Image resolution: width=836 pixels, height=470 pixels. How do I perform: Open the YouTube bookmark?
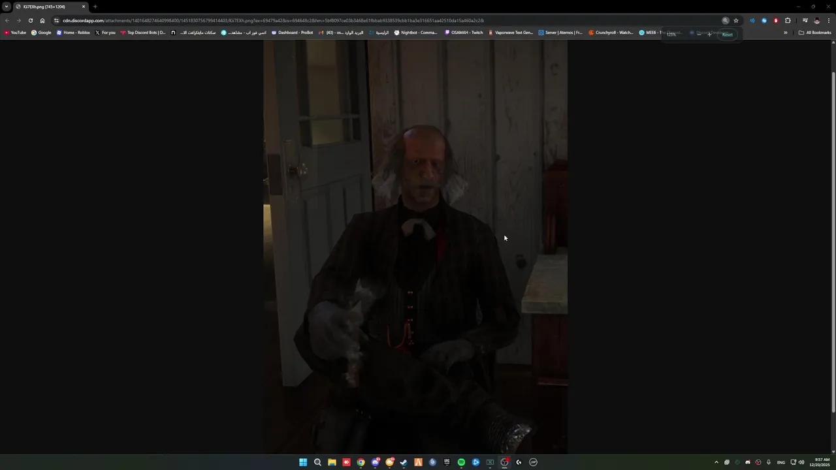pos(15,33)
